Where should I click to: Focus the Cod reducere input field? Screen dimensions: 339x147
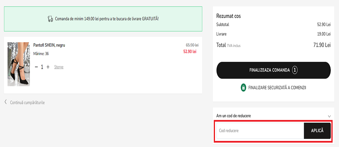(x=260, y=130)
